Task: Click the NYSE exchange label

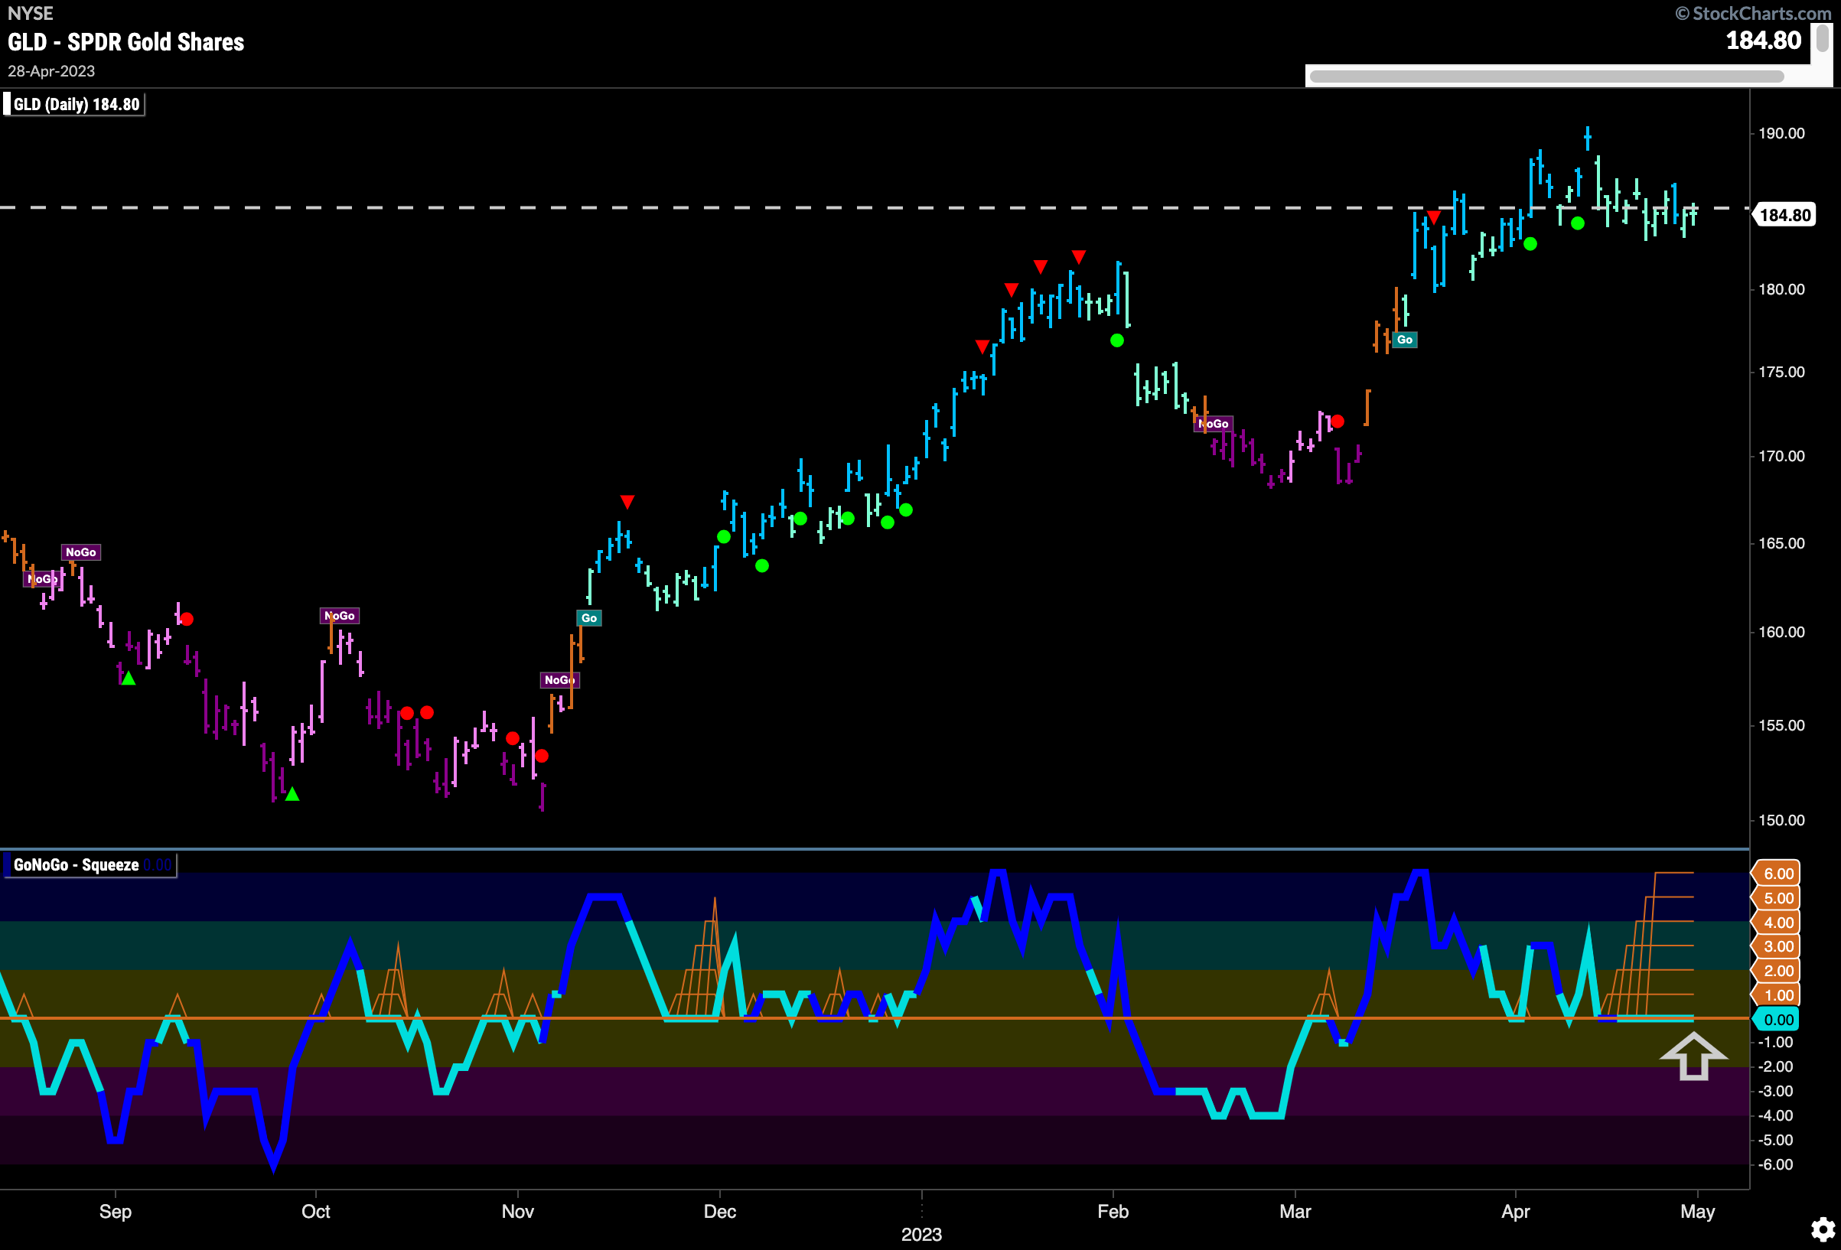Action: point(31,14)
